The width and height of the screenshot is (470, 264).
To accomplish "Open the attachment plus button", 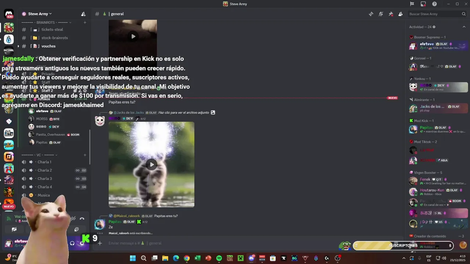I will 100,243.
